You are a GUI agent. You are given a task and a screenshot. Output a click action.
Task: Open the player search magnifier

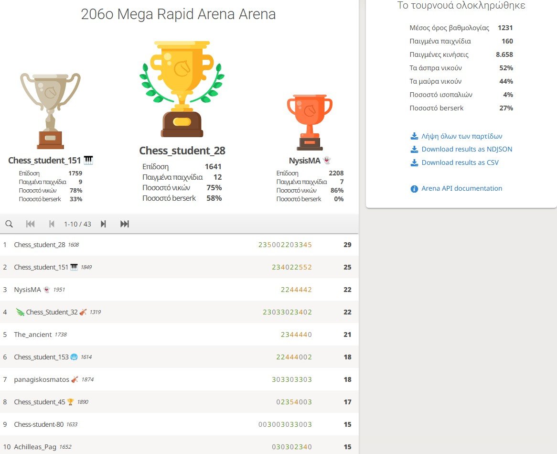10,224
